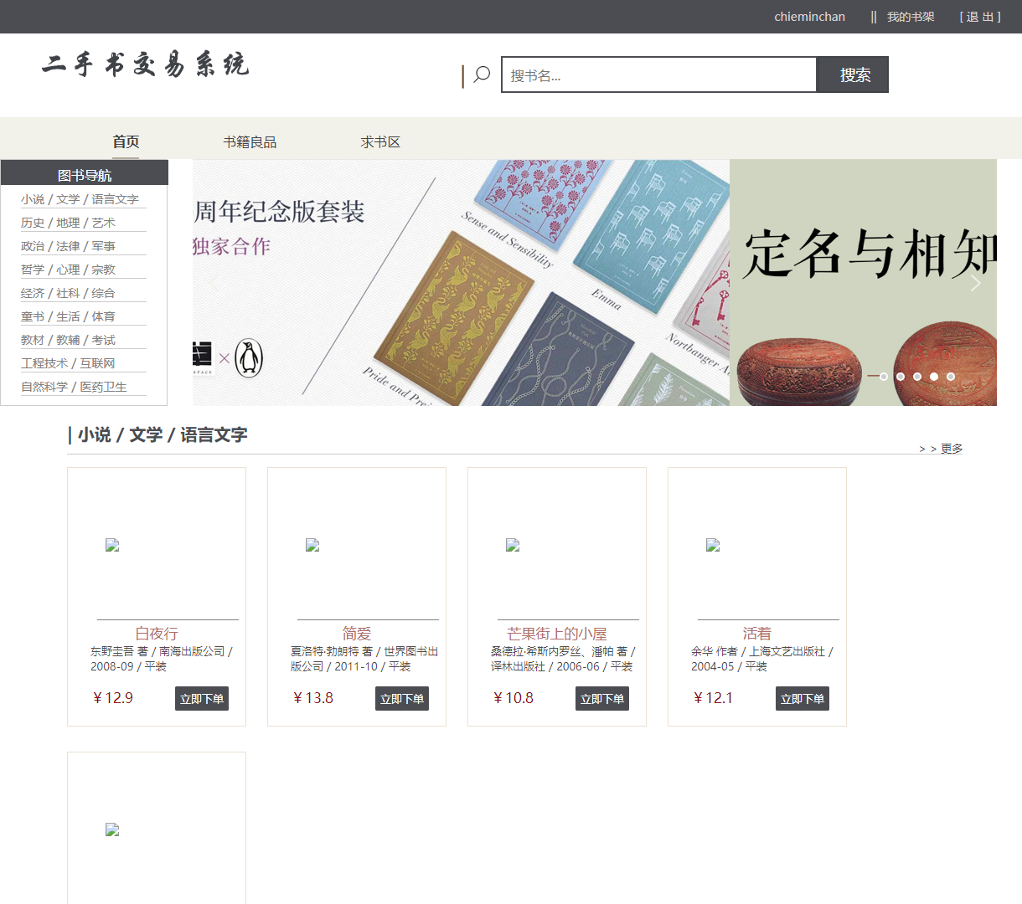Open the 简爱 book cover image

(312, 545)
